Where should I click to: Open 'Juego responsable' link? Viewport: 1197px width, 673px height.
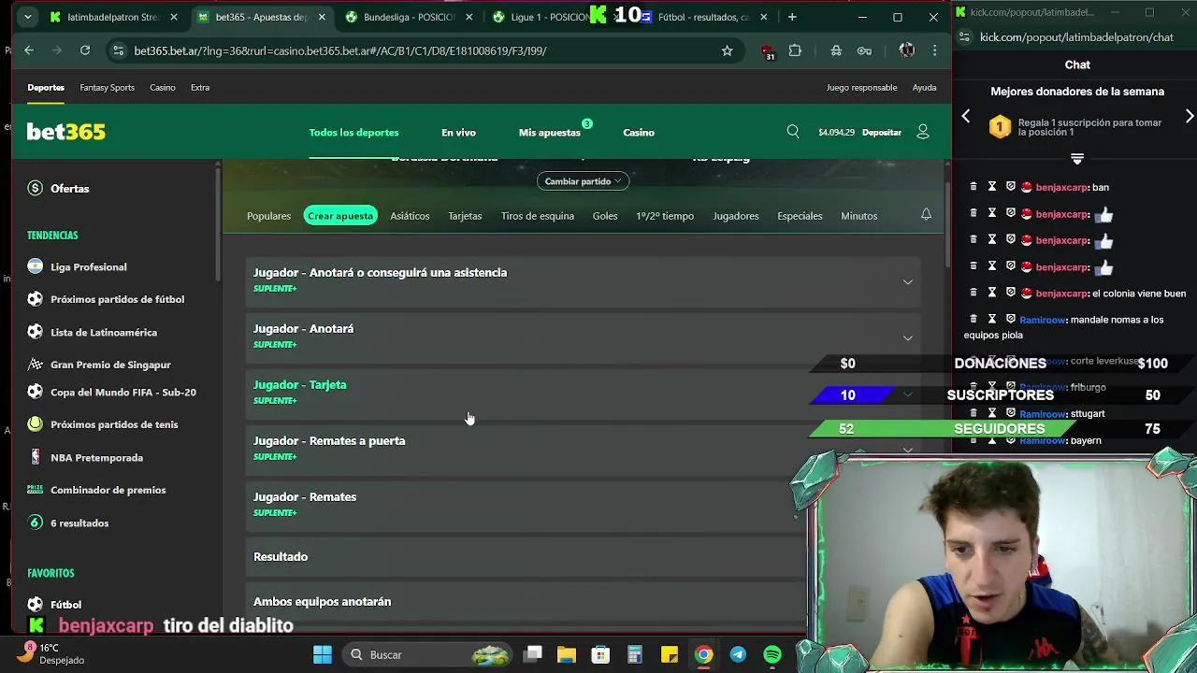861,87
